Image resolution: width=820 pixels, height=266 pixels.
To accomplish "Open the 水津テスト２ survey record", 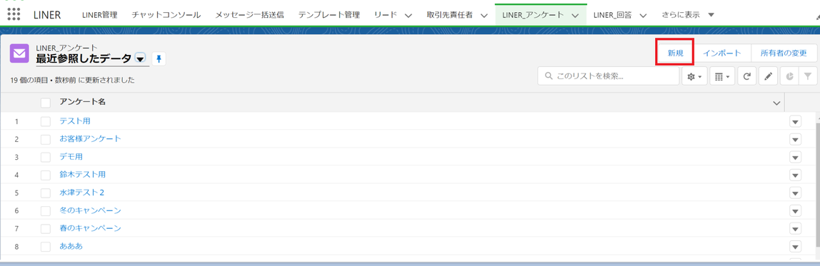I will click(82, 193).
